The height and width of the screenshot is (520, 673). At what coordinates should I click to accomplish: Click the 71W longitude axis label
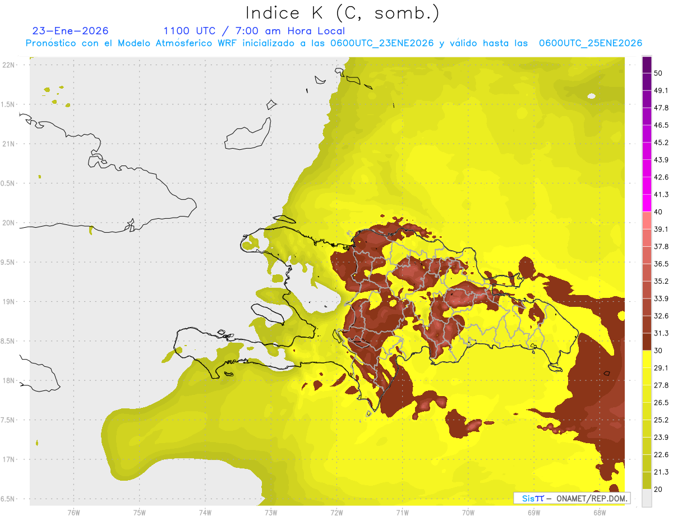tap(402, 512)
